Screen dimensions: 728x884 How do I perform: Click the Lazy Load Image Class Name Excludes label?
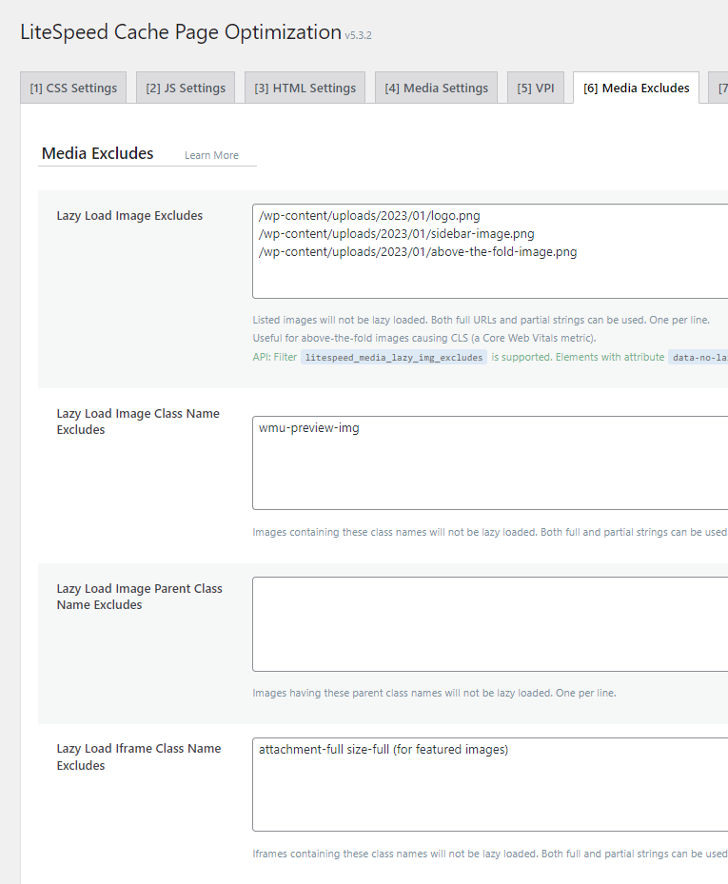[138, 422]
